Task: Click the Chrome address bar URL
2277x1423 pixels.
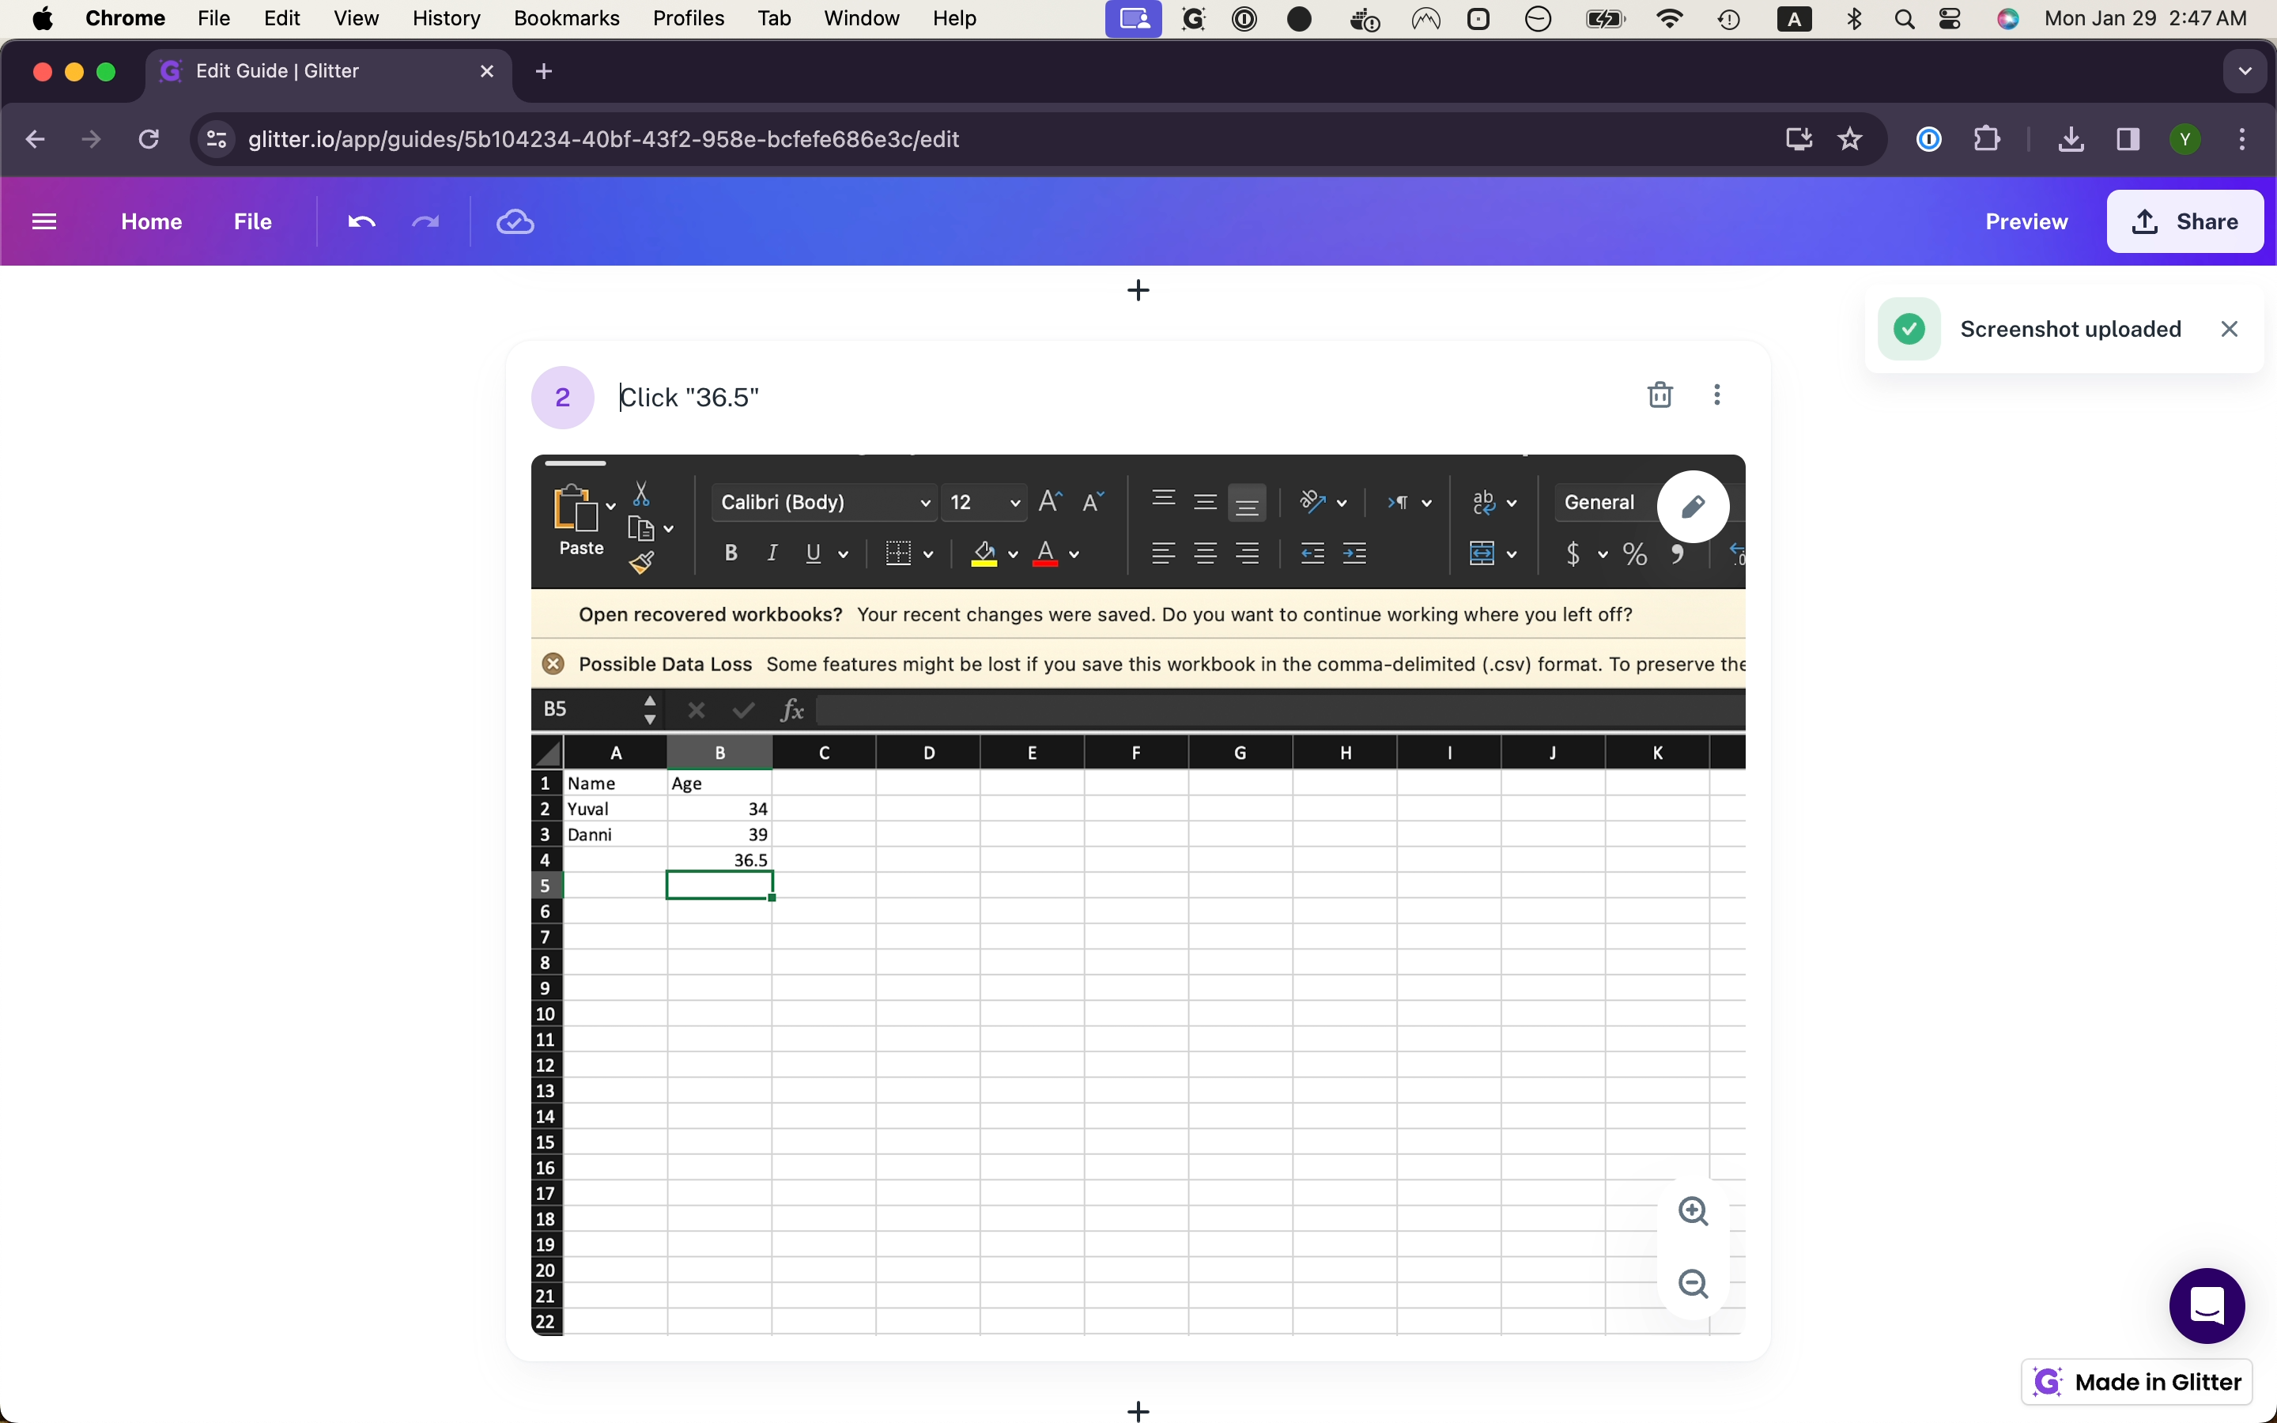Action: click(603, 139)
